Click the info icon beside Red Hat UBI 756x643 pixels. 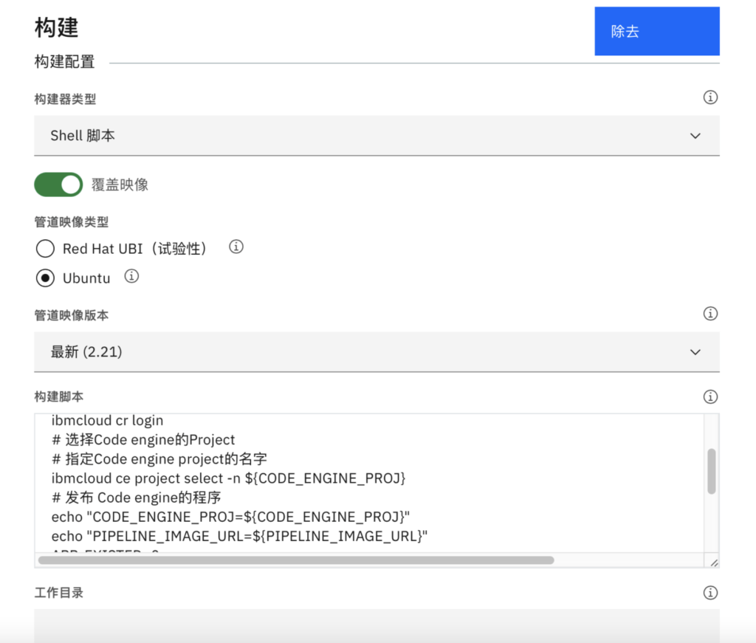click(x=236, y=247)
